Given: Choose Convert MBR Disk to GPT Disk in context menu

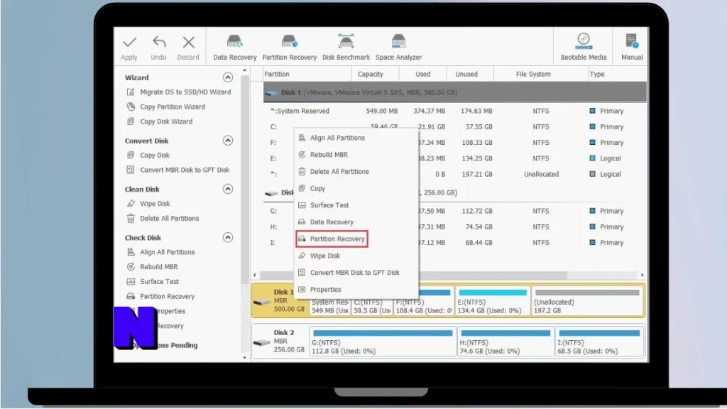Looking at the screenshot, I should click(x=356, y=273).
